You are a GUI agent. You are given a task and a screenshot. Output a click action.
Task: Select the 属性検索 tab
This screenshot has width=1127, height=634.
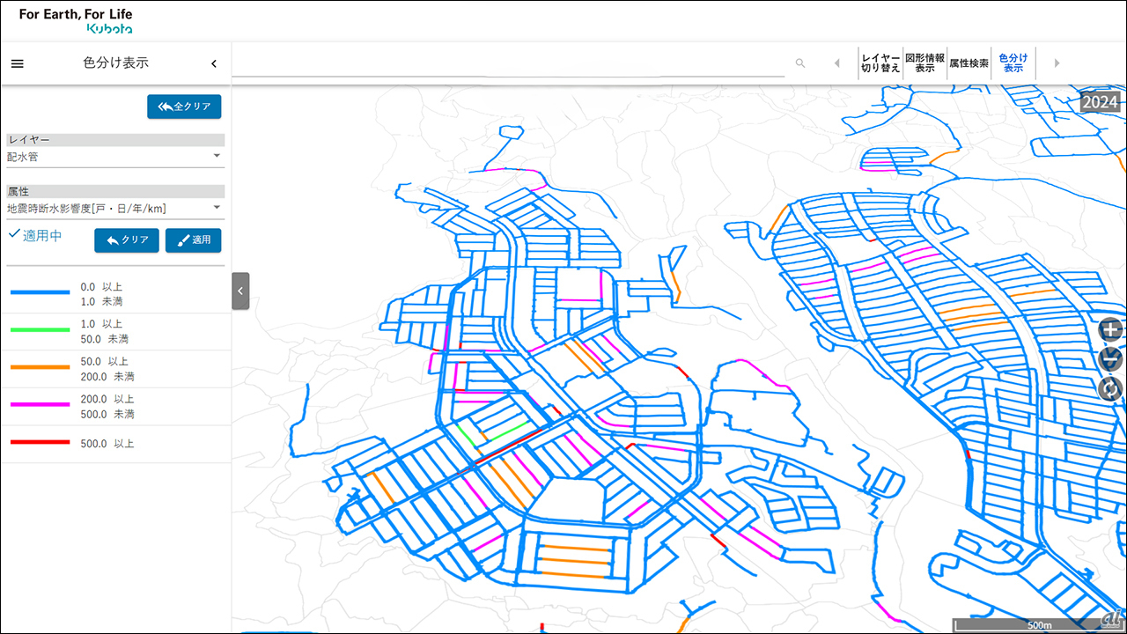point(969,63)
